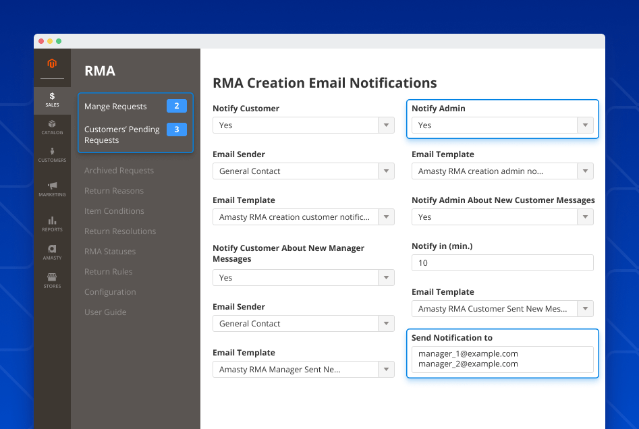This screenshot has height=429, width=639.
Task: Click the Stores sidebar icon
Action: (x=52, y=280)
